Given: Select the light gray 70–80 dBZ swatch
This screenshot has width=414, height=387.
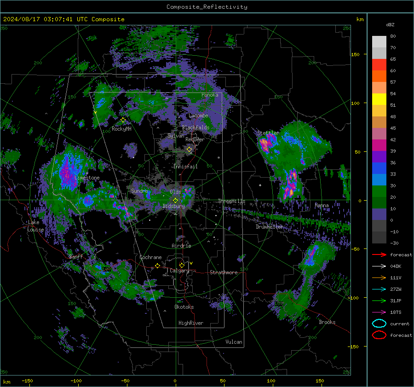Looking at the screenshot, I should point(379,42).
